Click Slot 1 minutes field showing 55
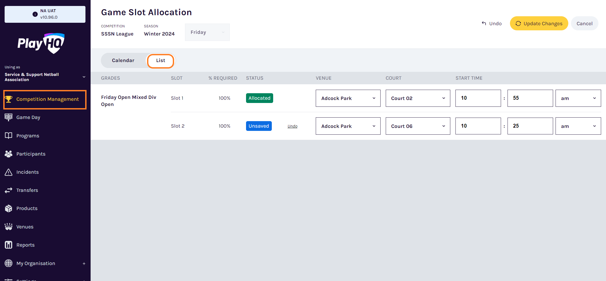The width and height of the screenshot is (606, 281). [530, 98]
